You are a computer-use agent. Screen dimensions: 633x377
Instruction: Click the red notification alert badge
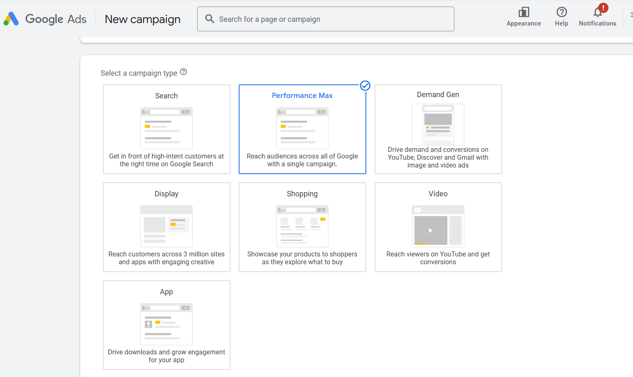tap(603, 8)
